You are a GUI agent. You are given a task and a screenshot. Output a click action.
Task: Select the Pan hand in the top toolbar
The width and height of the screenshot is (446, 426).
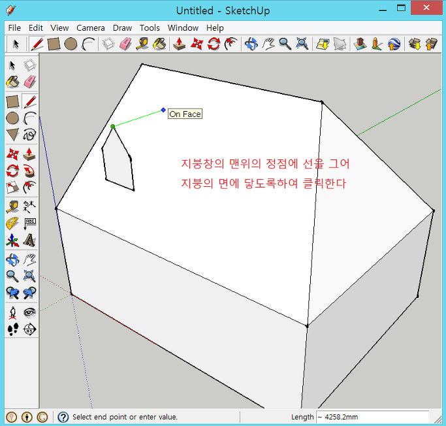(x=268, y=44)
